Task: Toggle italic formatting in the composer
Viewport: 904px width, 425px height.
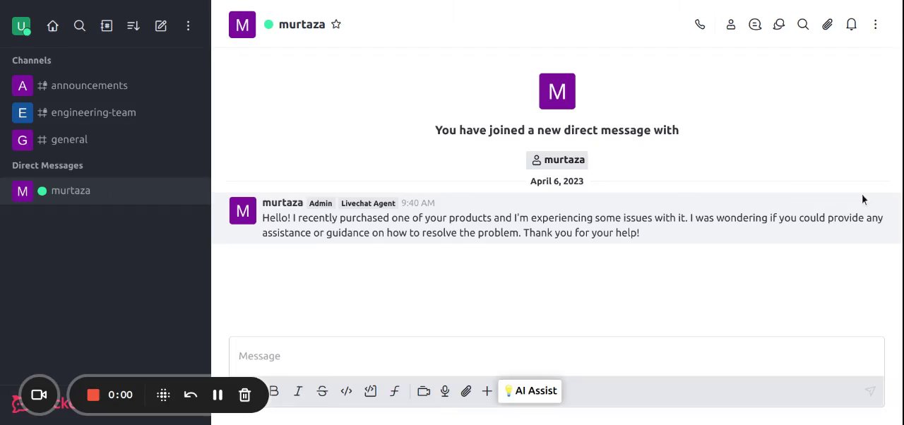Action: [x=298, y=391]
